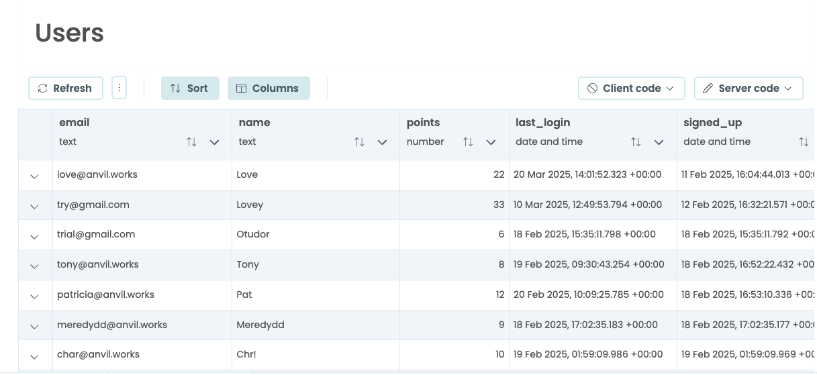Click the sort icon in name column

coord(359,142)
